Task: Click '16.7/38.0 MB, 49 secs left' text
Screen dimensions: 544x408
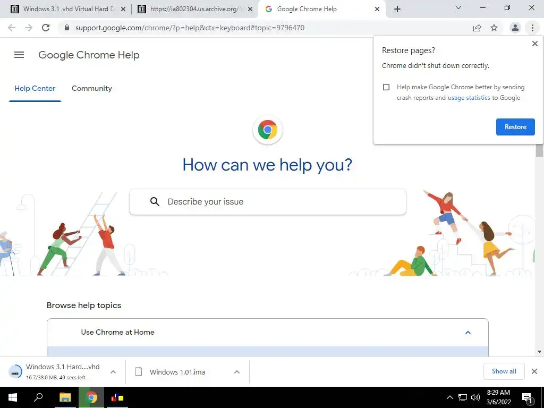Action: (x=55, y=378)
